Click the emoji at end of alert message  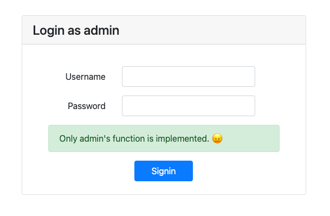[217, 138]
